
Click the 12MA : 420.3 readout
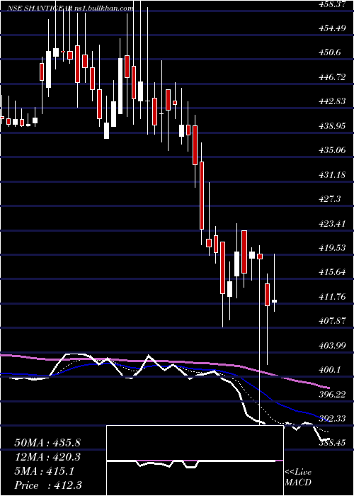(47, 457)
